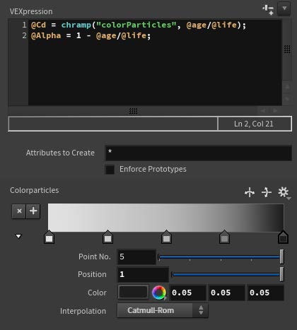Click the complement ramp icon
This screenshot has height=330, width=297.
pos(267,192)
